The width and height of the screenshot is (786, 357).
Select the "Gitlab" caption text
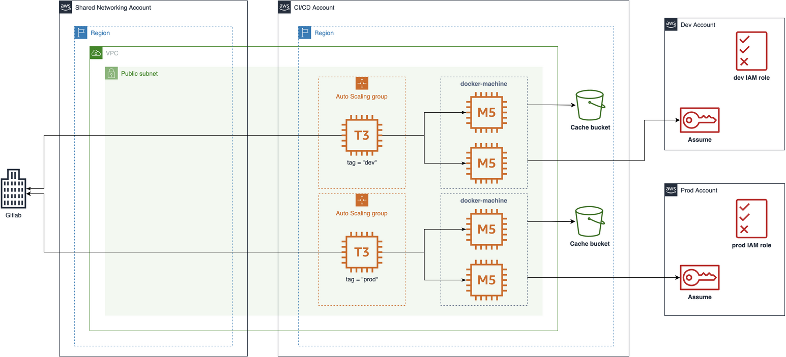click(x=14, y=215)
